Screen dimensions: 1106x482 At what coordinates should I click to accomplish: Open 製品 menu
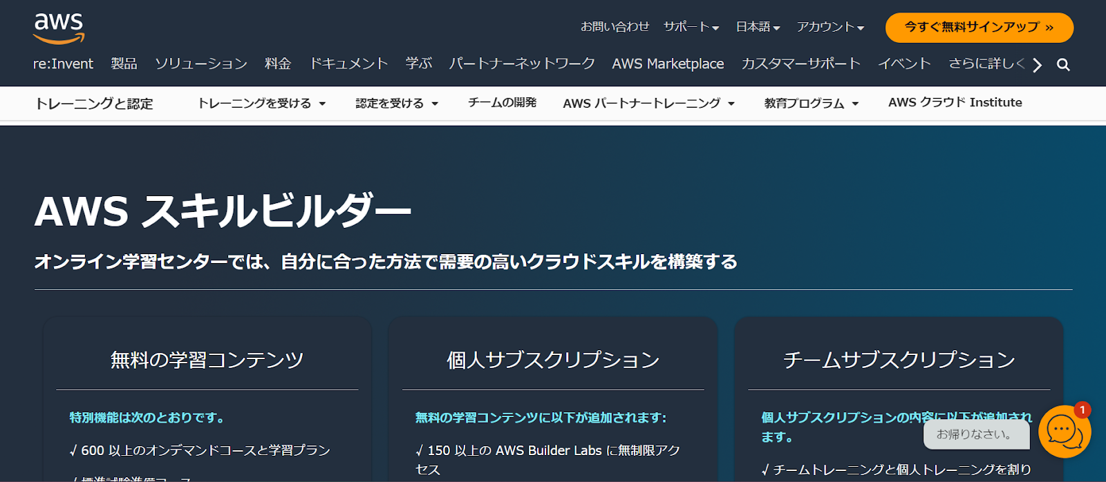click(124, 64)
